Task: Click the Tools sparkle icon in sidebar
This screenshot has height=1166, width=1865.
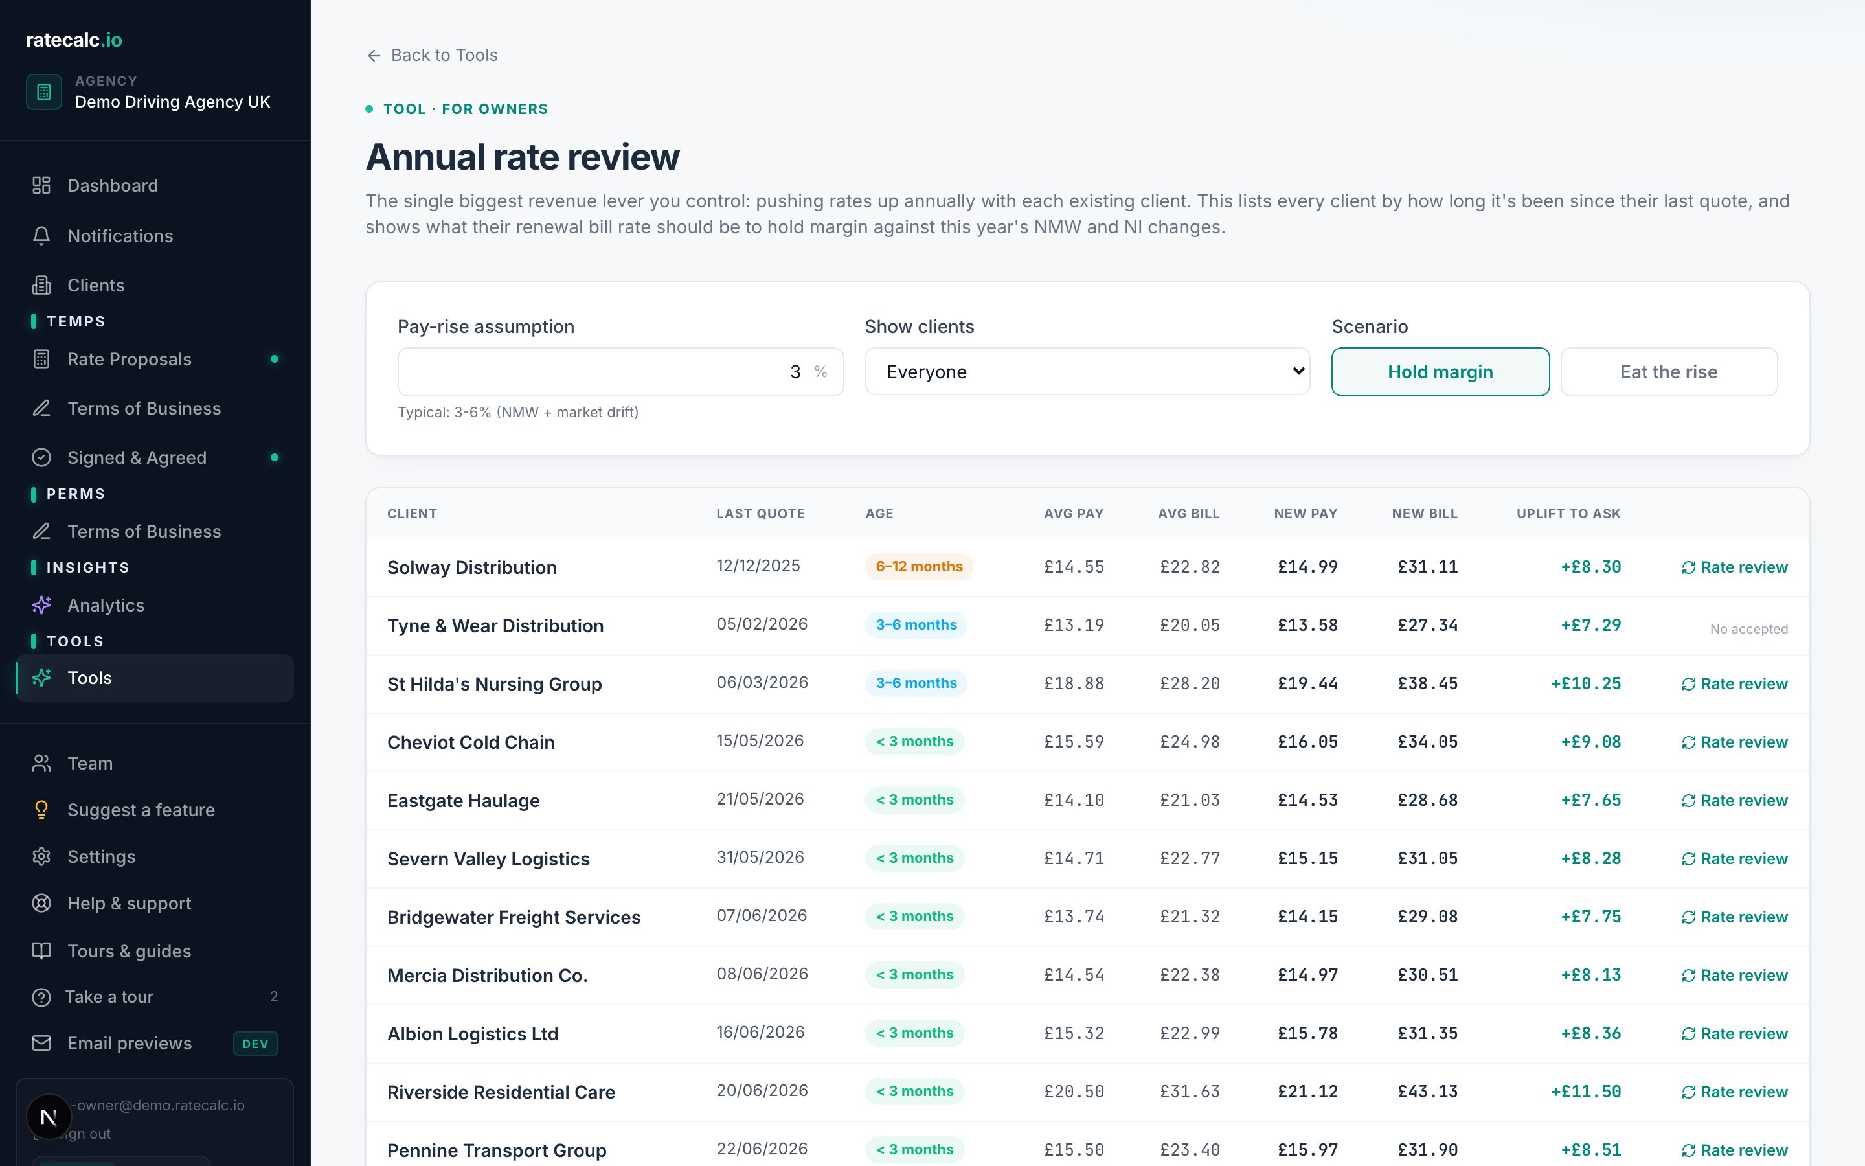Action: point(41,678)
